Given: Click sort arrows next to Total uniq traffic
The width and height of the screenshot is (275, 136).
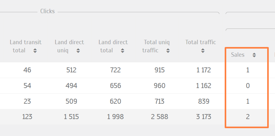Looking at the screenshot, I should 168,51.
